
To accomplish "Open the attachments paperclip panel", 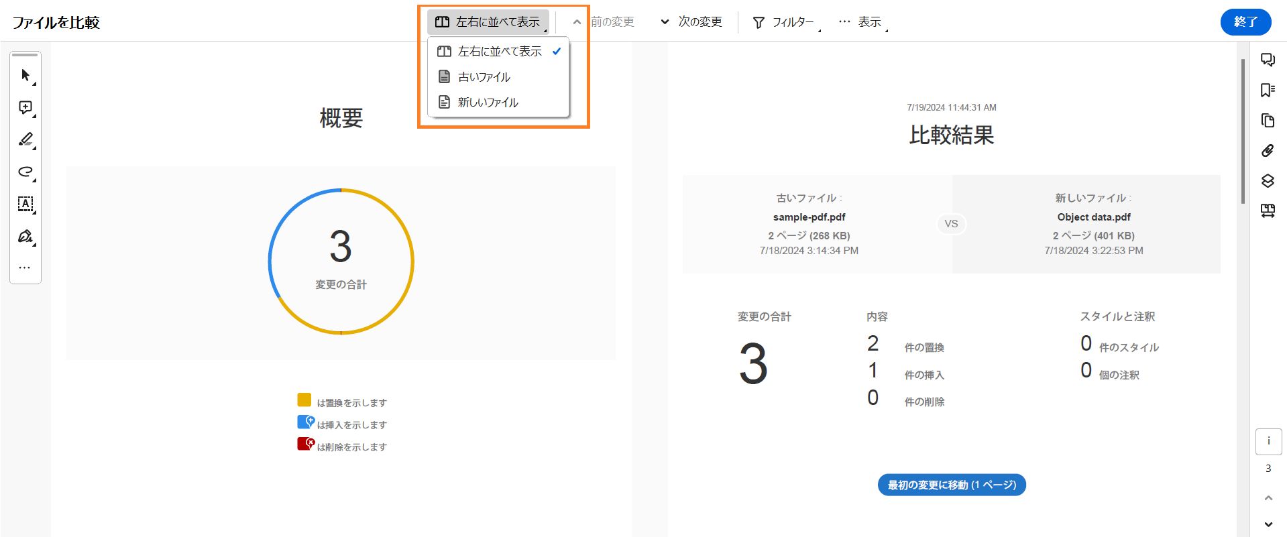I will point(1268,150).
